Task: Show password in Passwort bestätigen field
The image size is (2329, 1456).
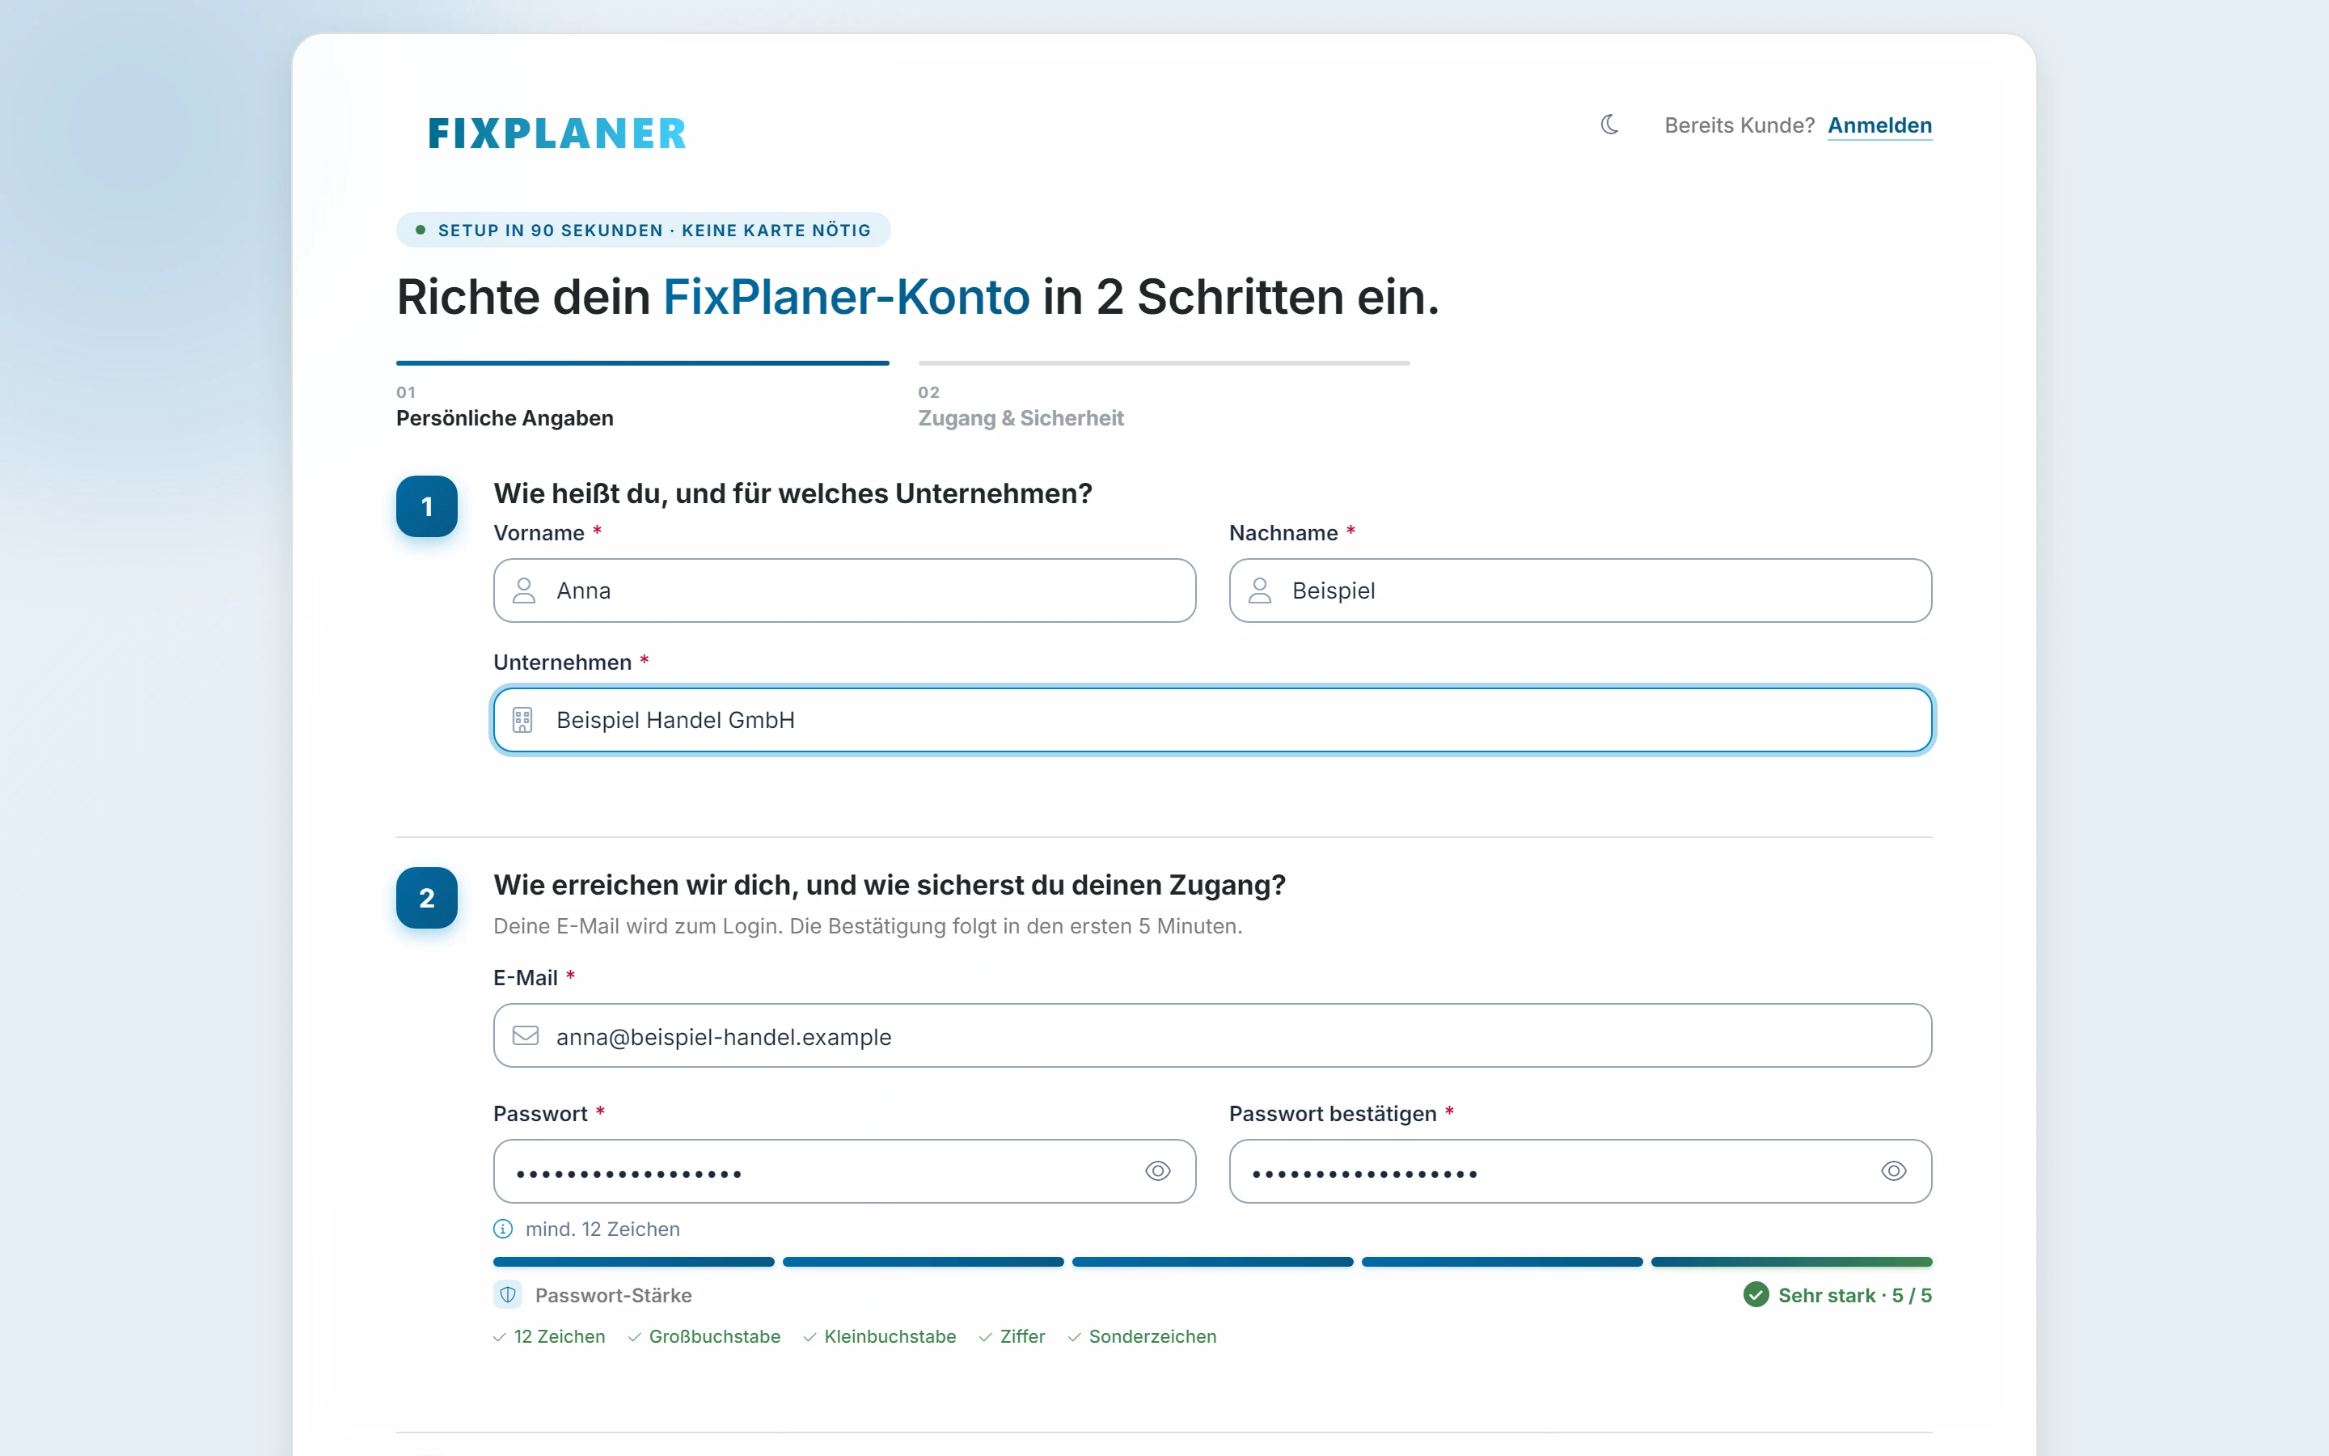Action: click(1893, 1171)
